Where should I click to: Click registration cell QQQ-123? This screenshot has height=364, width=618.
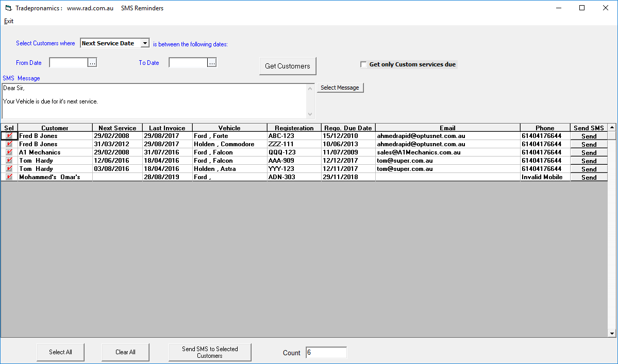point(294,152)
